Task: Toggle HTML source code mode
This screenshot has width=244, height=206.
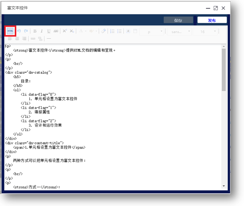Action: coord(10,31)
